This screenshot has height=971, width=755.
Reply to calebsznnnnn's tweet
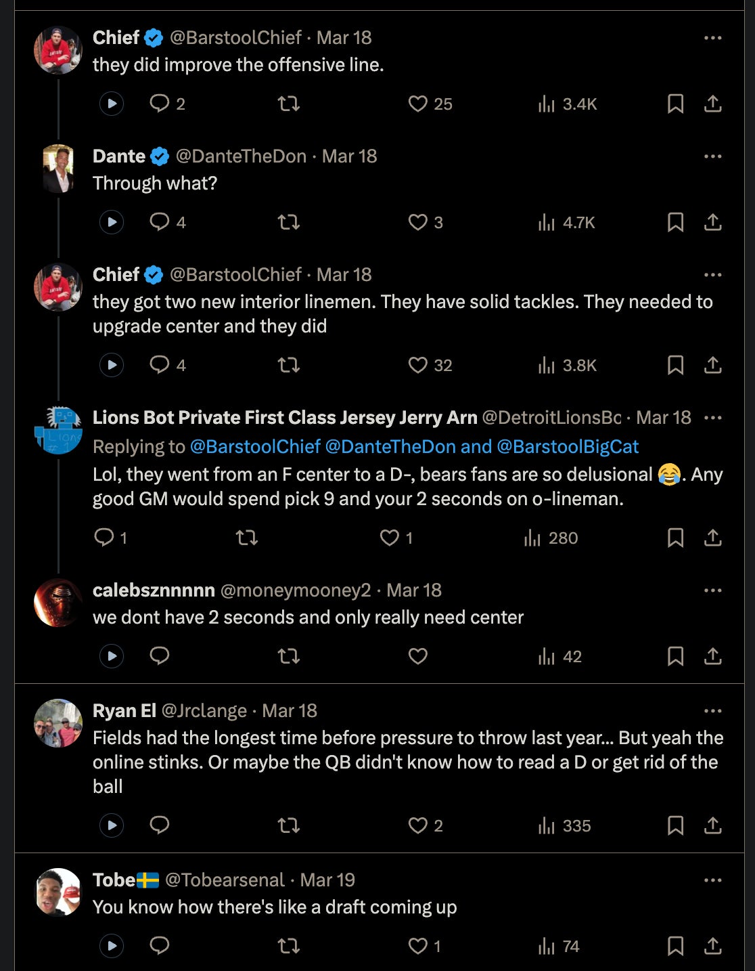(x=160, y=656)
